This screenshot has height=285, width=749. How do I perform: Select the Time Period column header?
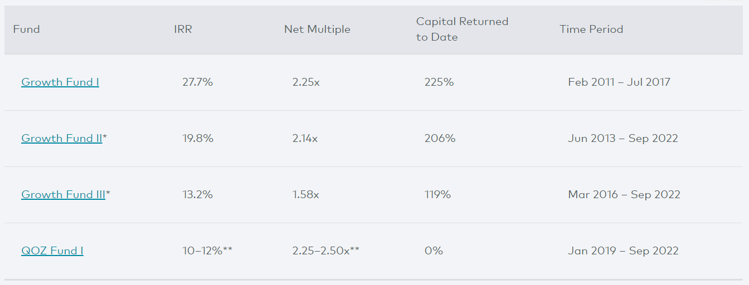tap(591, 30)
